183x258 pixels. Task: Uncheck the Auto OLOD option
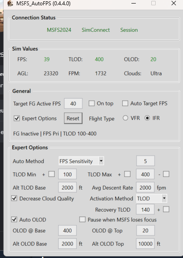click(x=14, y=219)
